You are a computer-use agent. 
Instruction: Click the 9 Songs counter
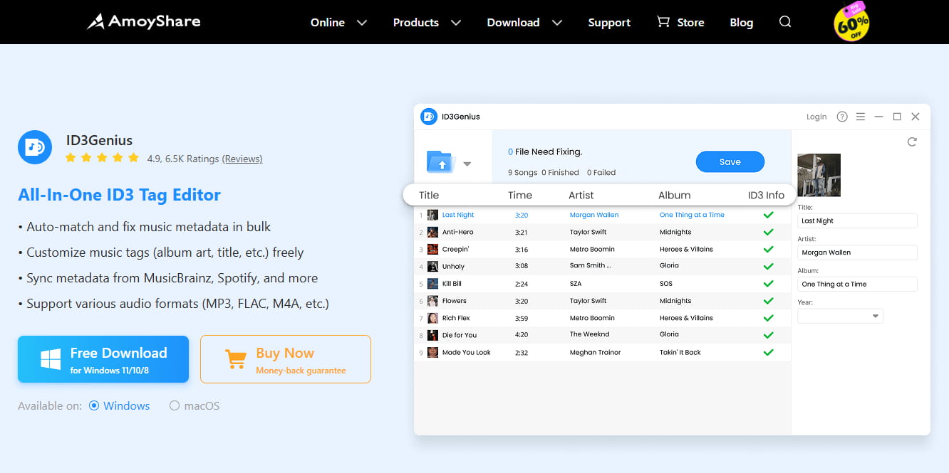(522, 172)
